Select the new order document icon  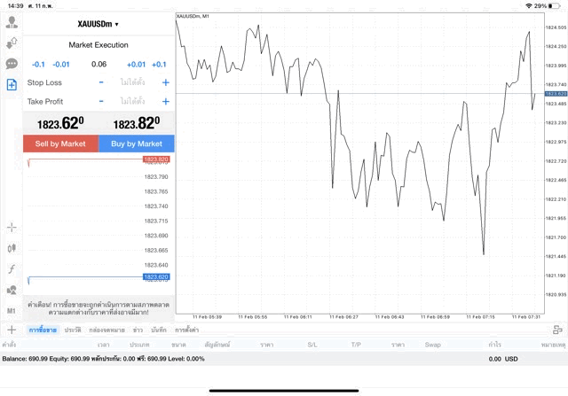12,84
